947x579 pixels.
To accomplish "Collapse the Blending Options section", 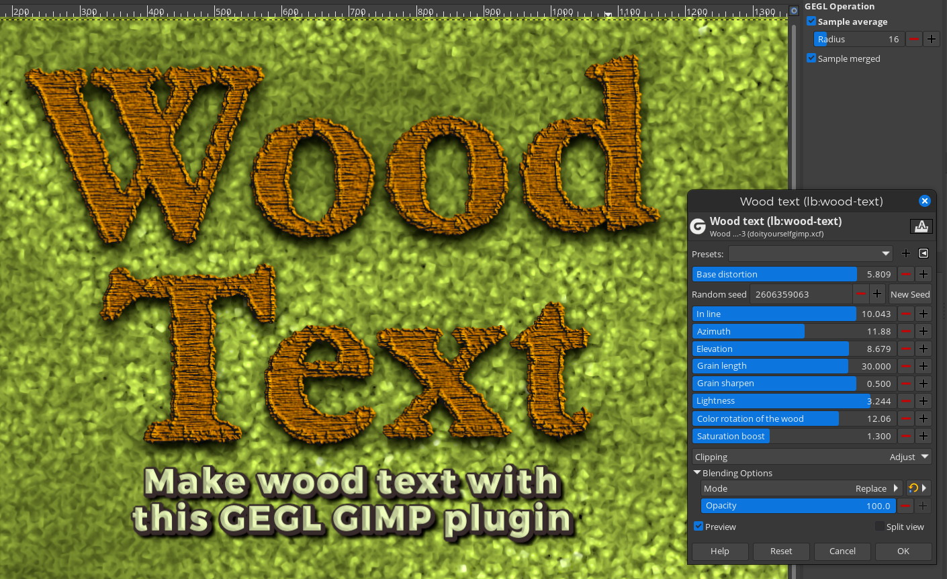I will click(x=697, y=473).
